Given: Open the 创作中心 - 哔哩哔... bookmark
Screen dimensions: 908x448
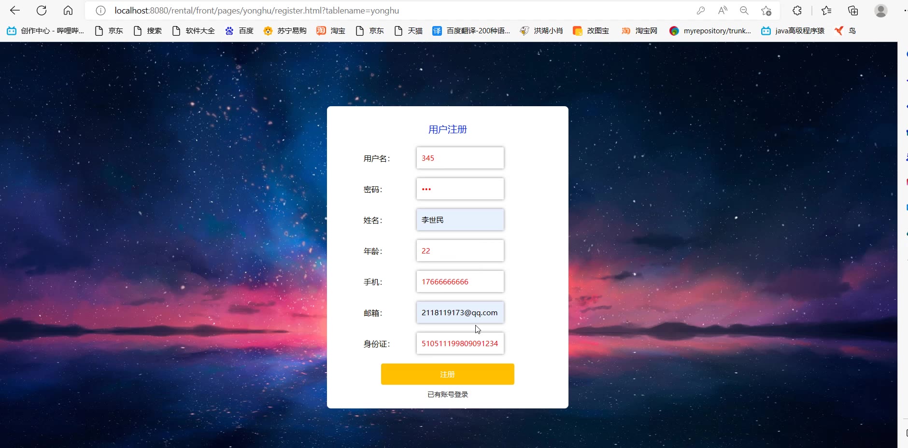Looking at the screenshot, I should point(45,31).
